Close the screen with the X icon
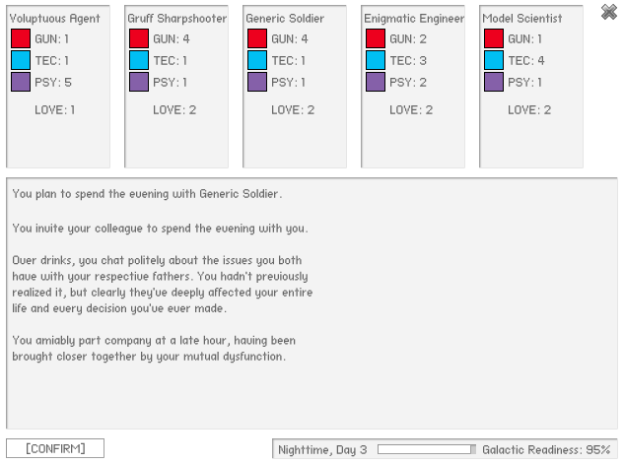The image size is (624, 464). [x=609, y=12]
